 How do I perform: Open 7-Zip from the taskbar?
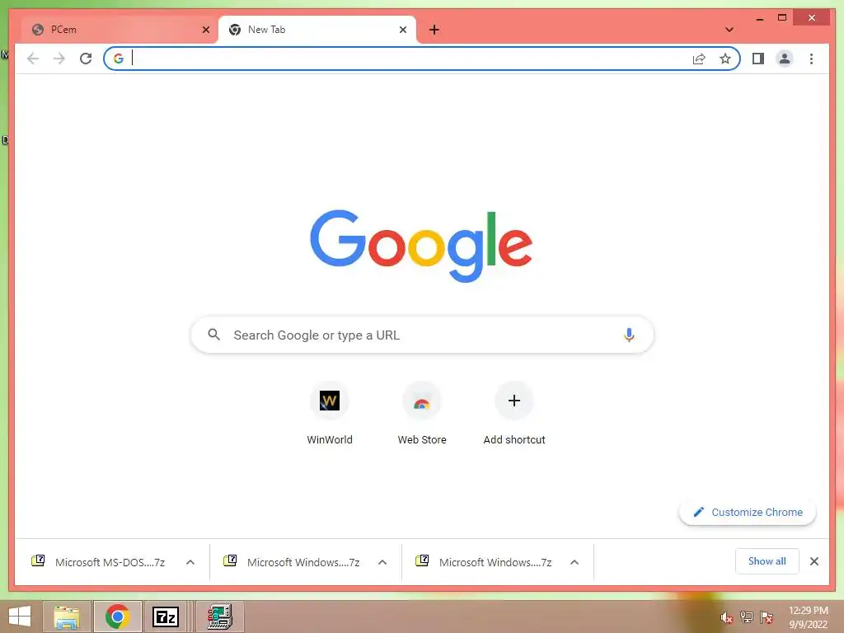tap(166, 617)
